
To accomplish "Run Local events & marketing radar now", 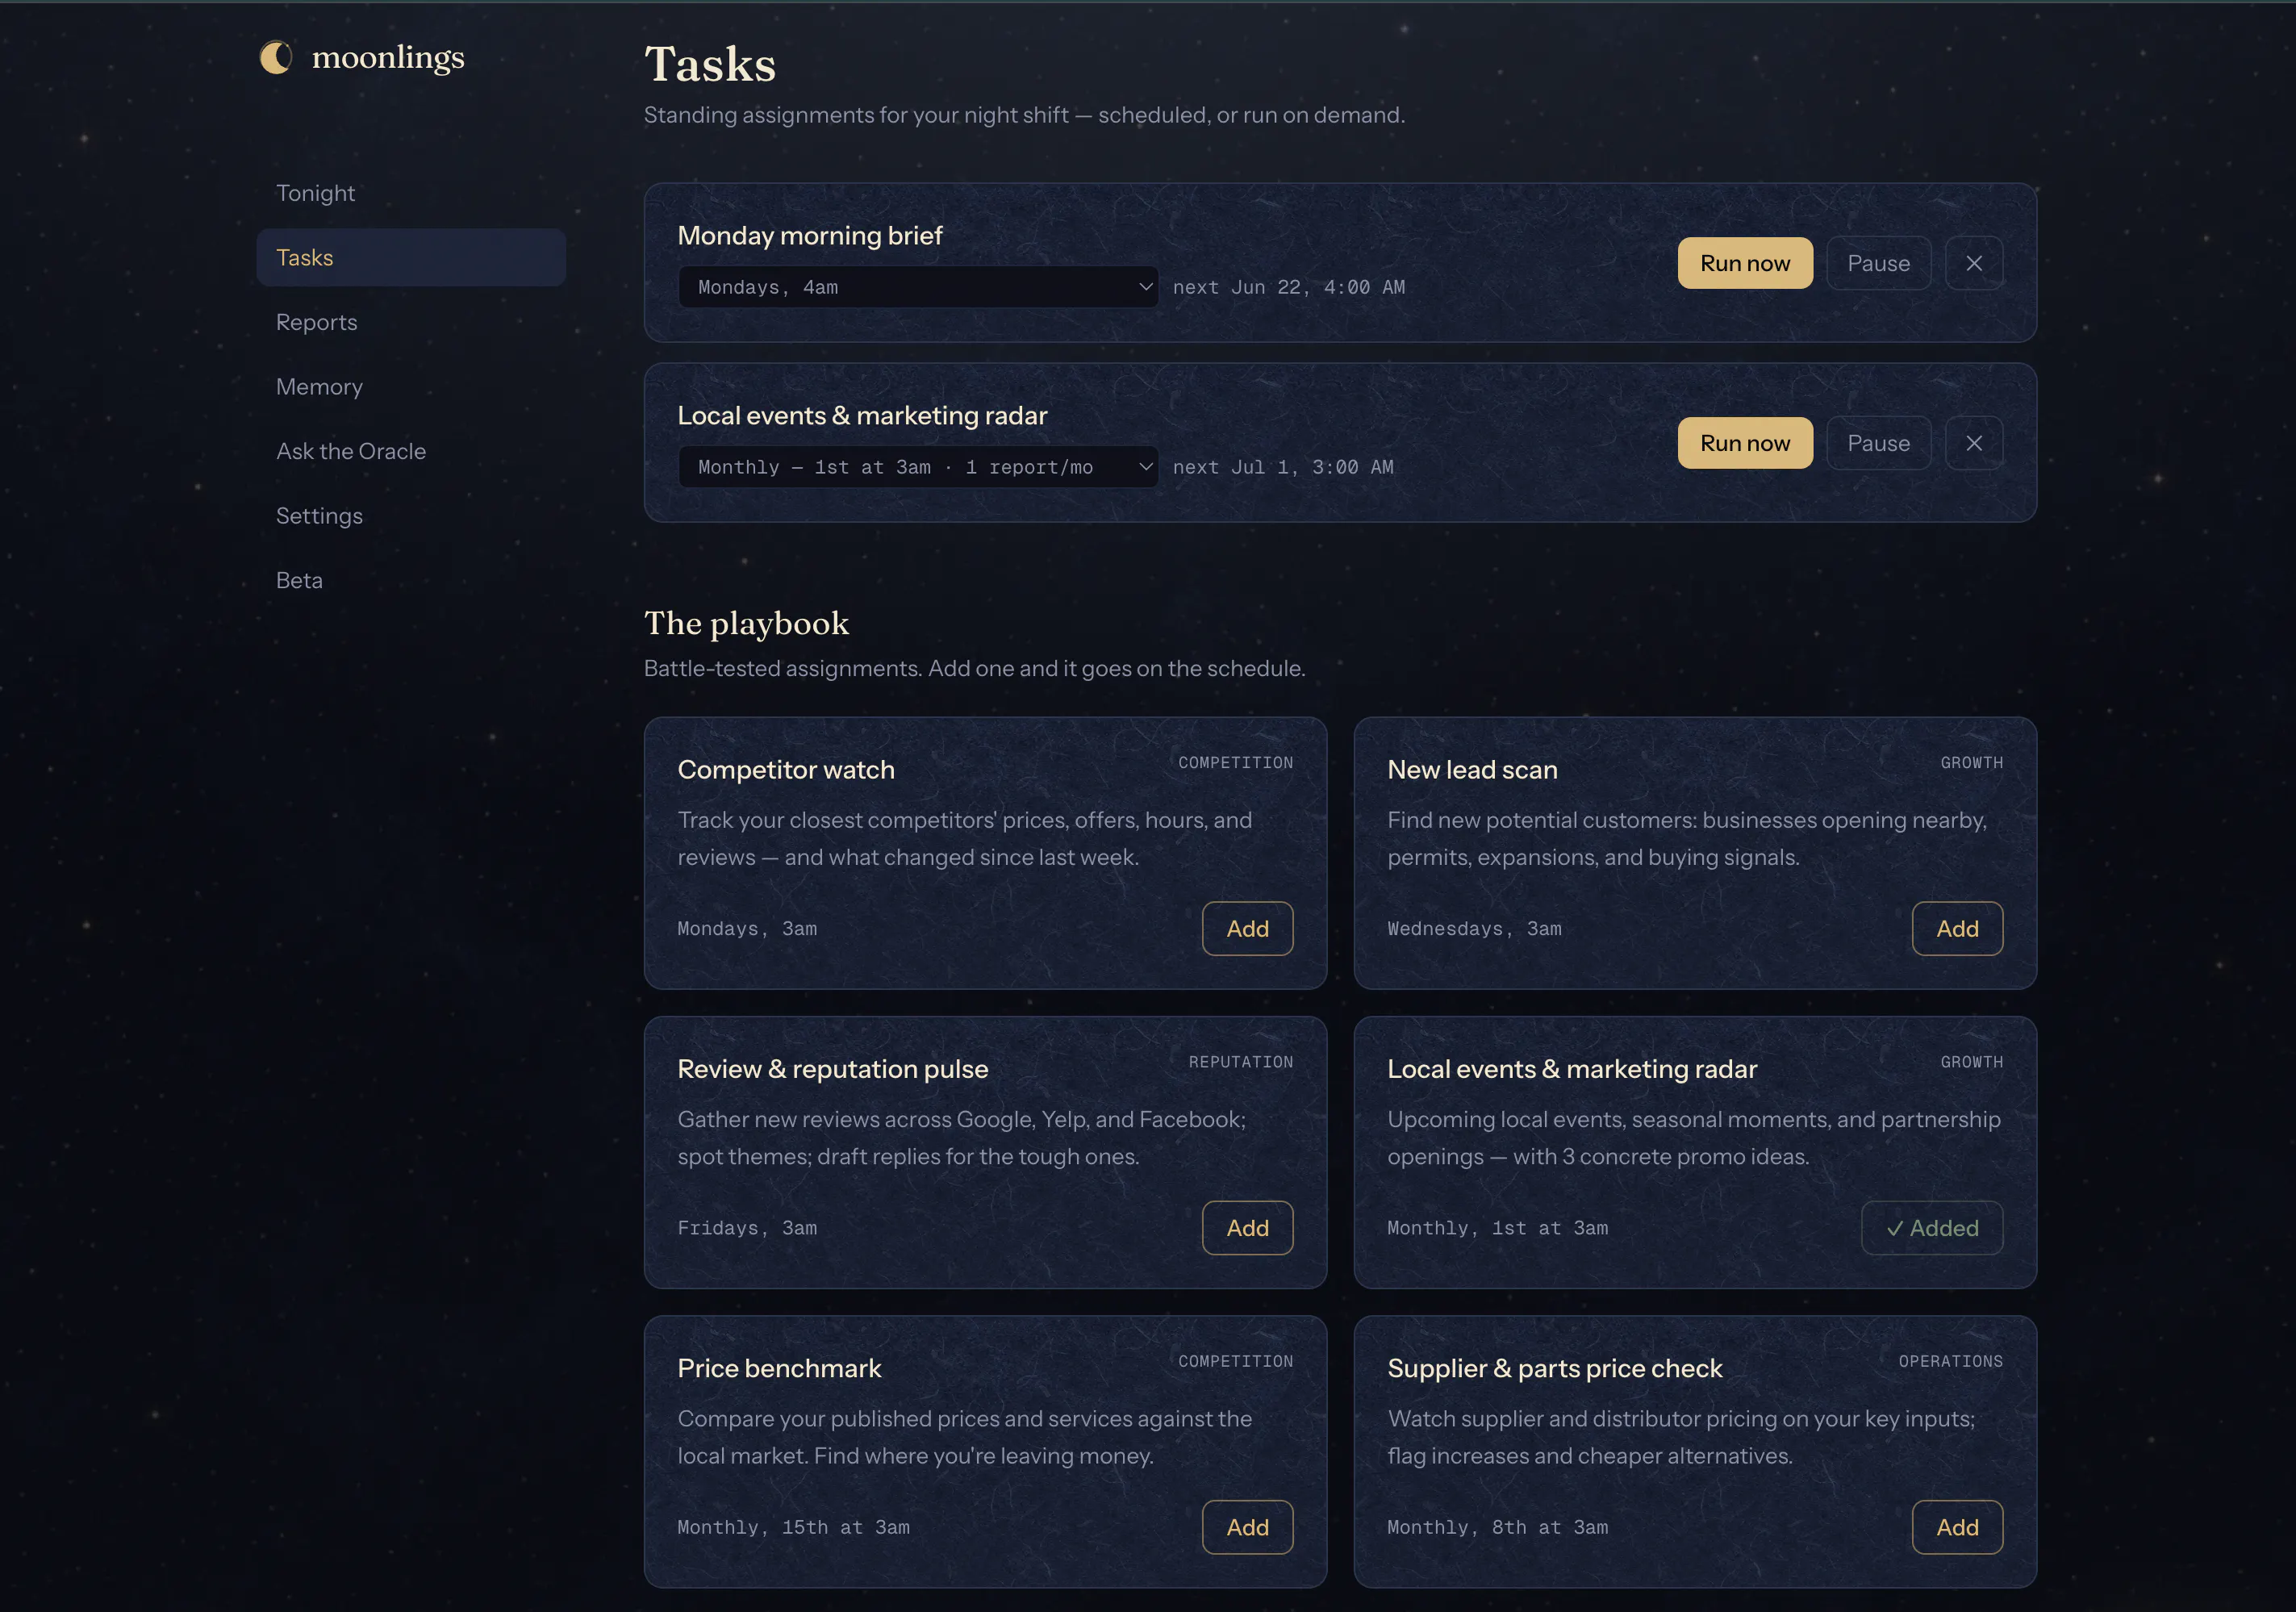I will coord(1744,443).
